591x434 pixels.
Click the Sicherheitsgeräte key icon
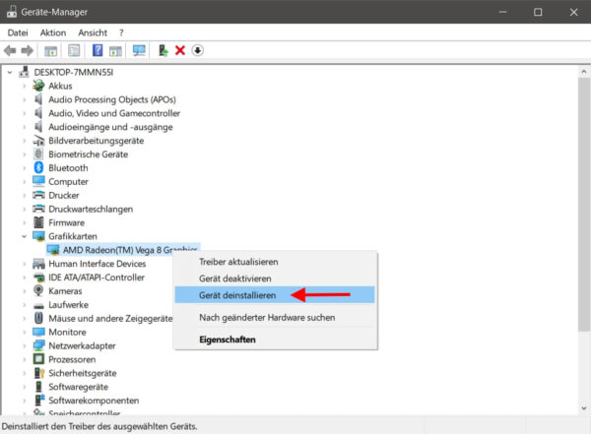point(39,373)
